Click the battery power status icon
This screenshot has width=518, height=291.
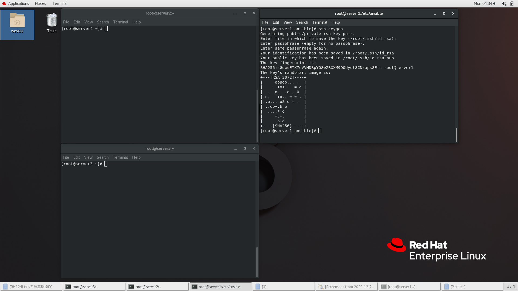click(x=512, y=4)
